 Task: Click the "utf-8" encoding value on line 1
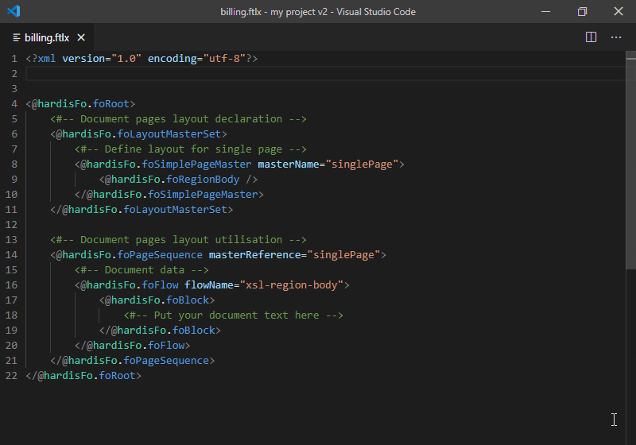tap(224, 59)
